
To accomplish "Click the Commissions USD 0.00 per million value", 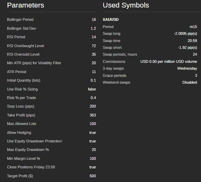I will (x=169, y=62).
